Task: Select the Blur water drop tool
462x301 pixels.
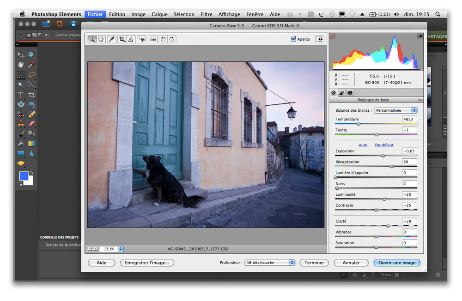Action: (x=31, y=153)
